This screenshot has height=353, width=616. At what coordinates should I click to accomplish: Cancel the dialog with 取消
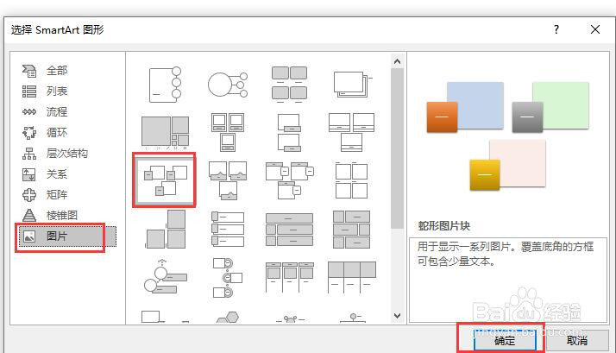[x=577, y=340]
